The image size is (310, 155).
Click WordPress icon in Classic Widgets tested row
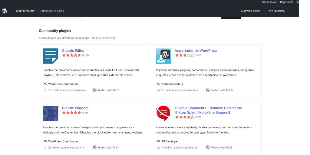pos(94,147)
